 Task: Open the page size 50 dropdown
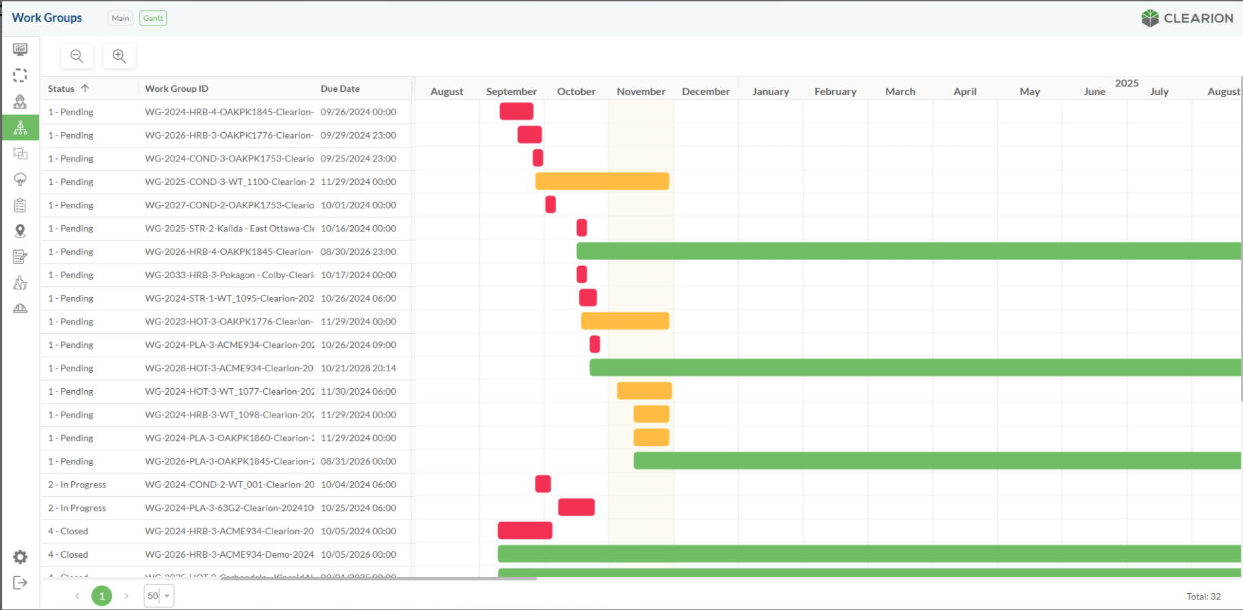point(159,596)
